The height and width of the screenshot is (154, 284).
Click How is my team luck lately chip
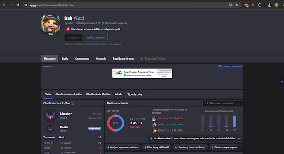point(190,147)
